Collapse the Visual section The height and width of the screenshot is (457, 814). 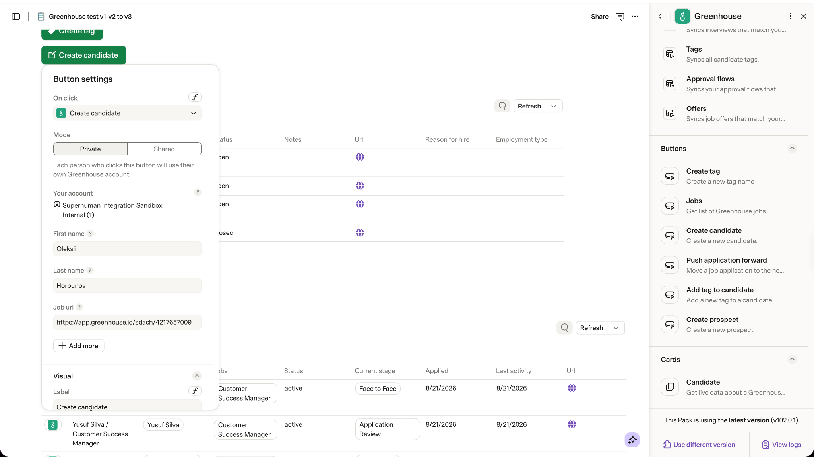[197, 376]
